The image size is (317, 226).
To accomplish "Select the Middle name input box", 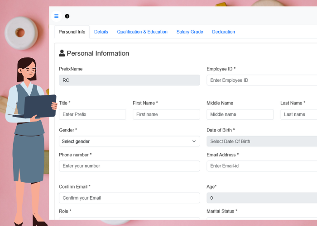I will coord(240,114).
